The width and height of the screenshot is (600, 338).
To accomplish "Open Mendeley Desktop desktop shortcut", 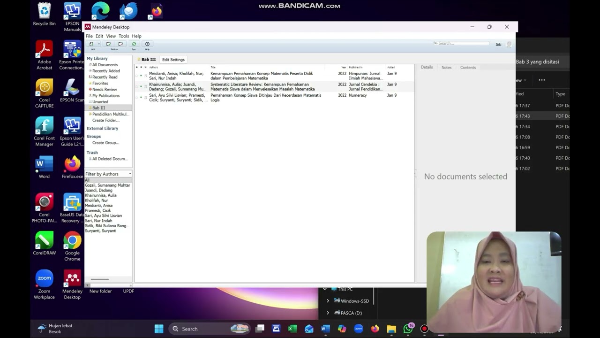I will (72, 284).
